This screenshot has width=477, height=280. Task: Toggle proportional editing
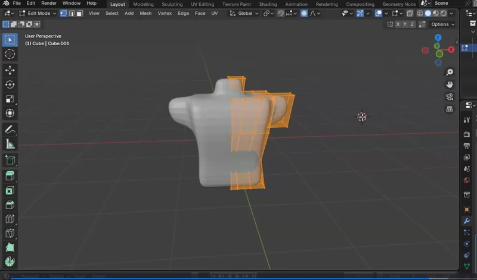click(305, 13)
